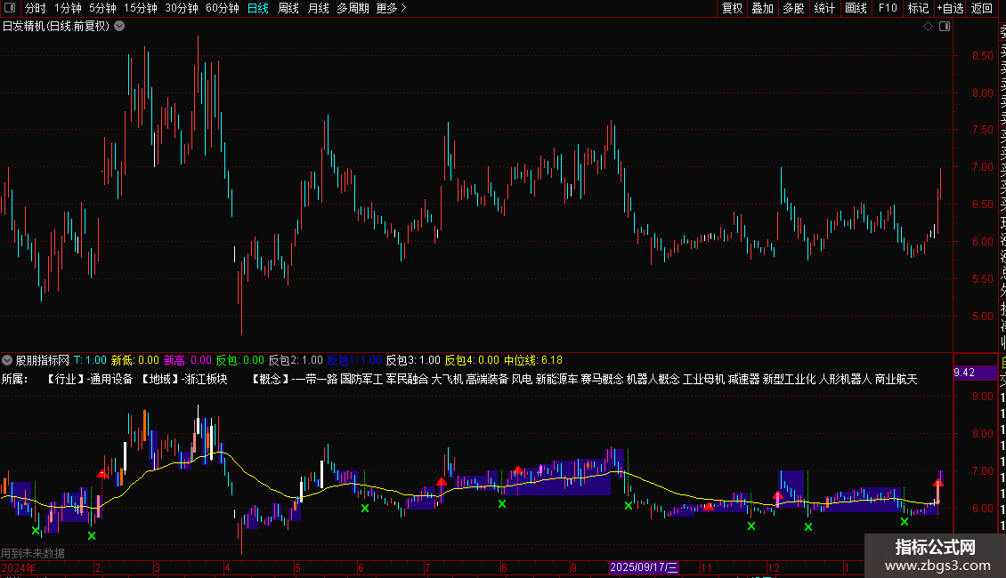Select the 60分钟 period tab
Image resolution: width=1006 pixels, height=578 pixels.
pos(222,8)
